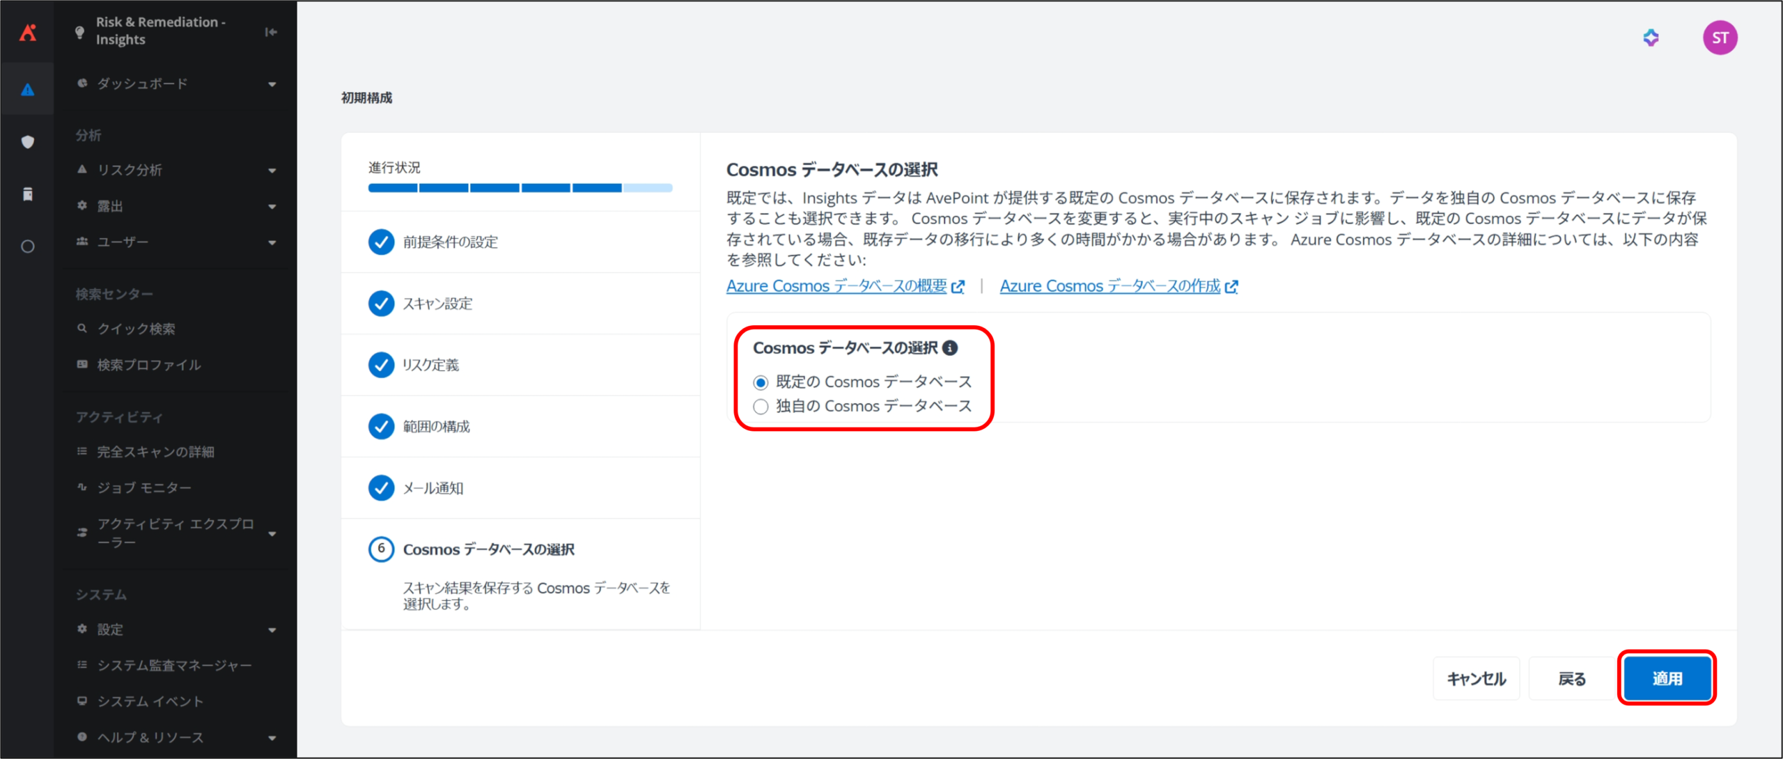This screenshot has width=1783, height=759.
Task: Go to the スキャン設定 wizard step
Action: pos(437,304)
